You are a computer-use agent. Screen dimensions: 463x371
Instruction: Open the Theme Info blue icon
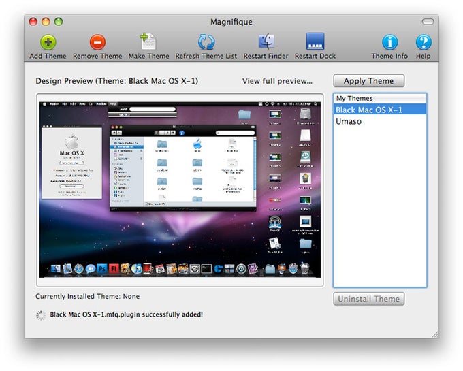pyautogui.click(x=389, y=42)
